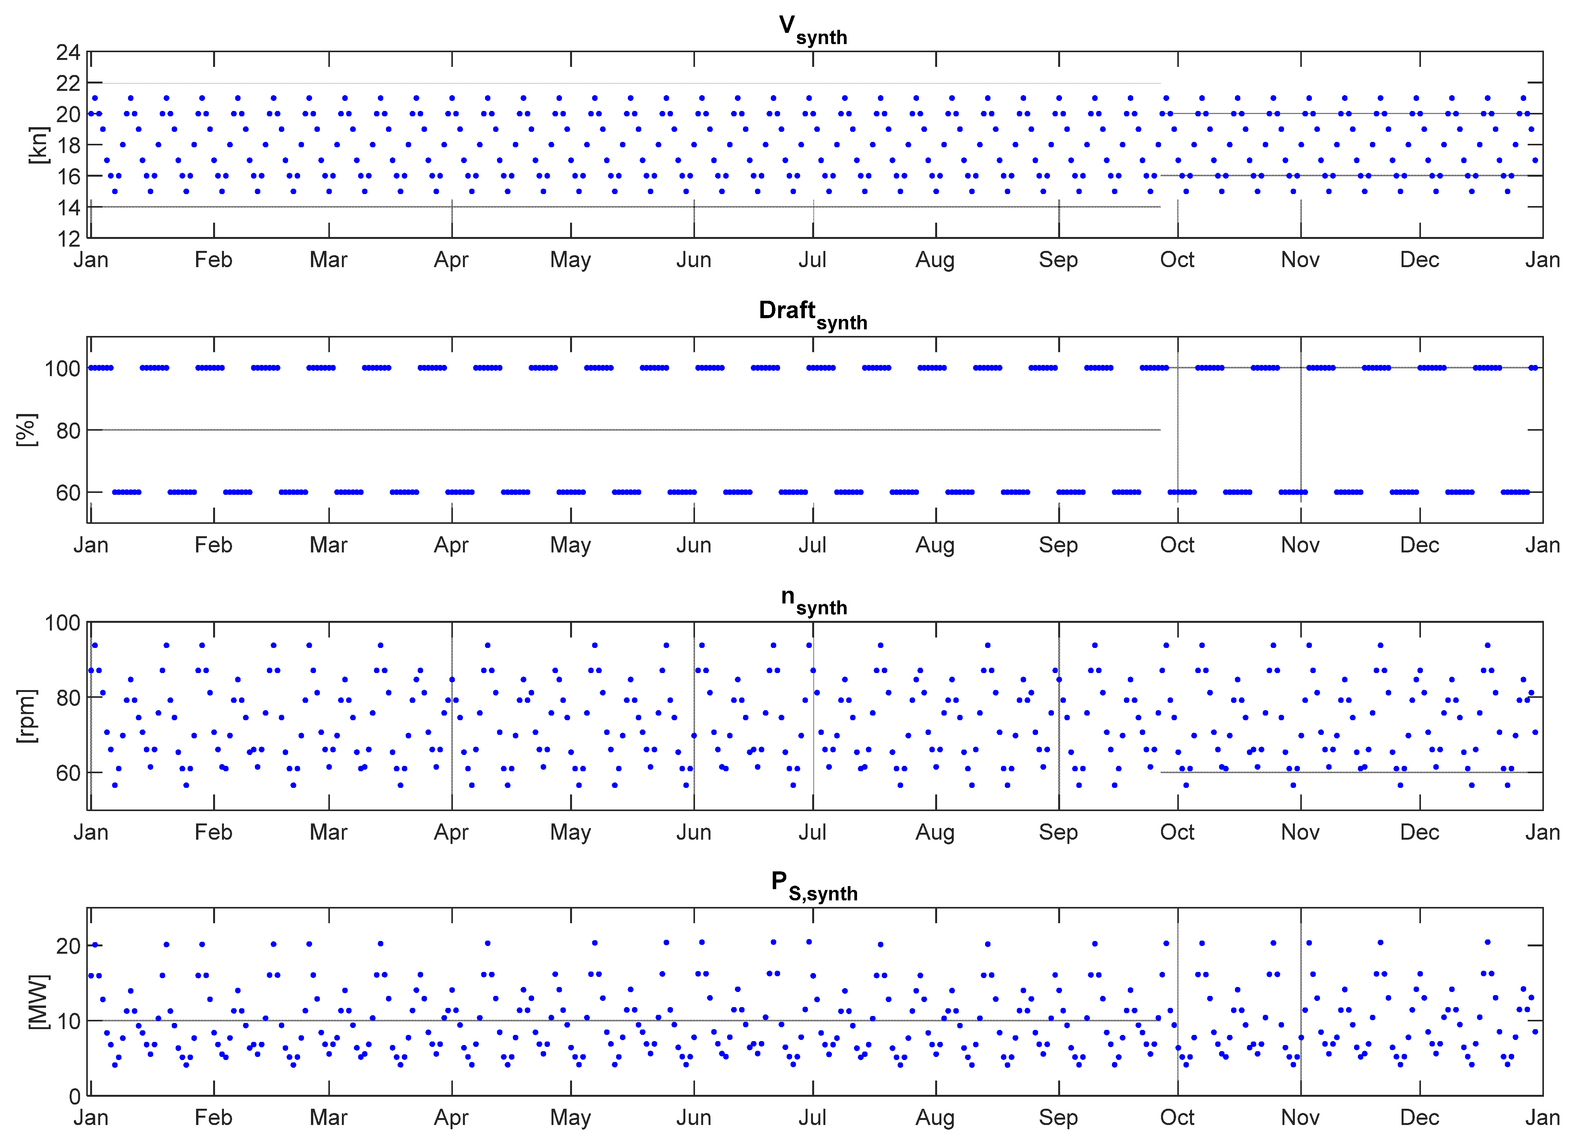
Task: Click the 100 tick value on the n_synth axis
Action: (62, 622)
